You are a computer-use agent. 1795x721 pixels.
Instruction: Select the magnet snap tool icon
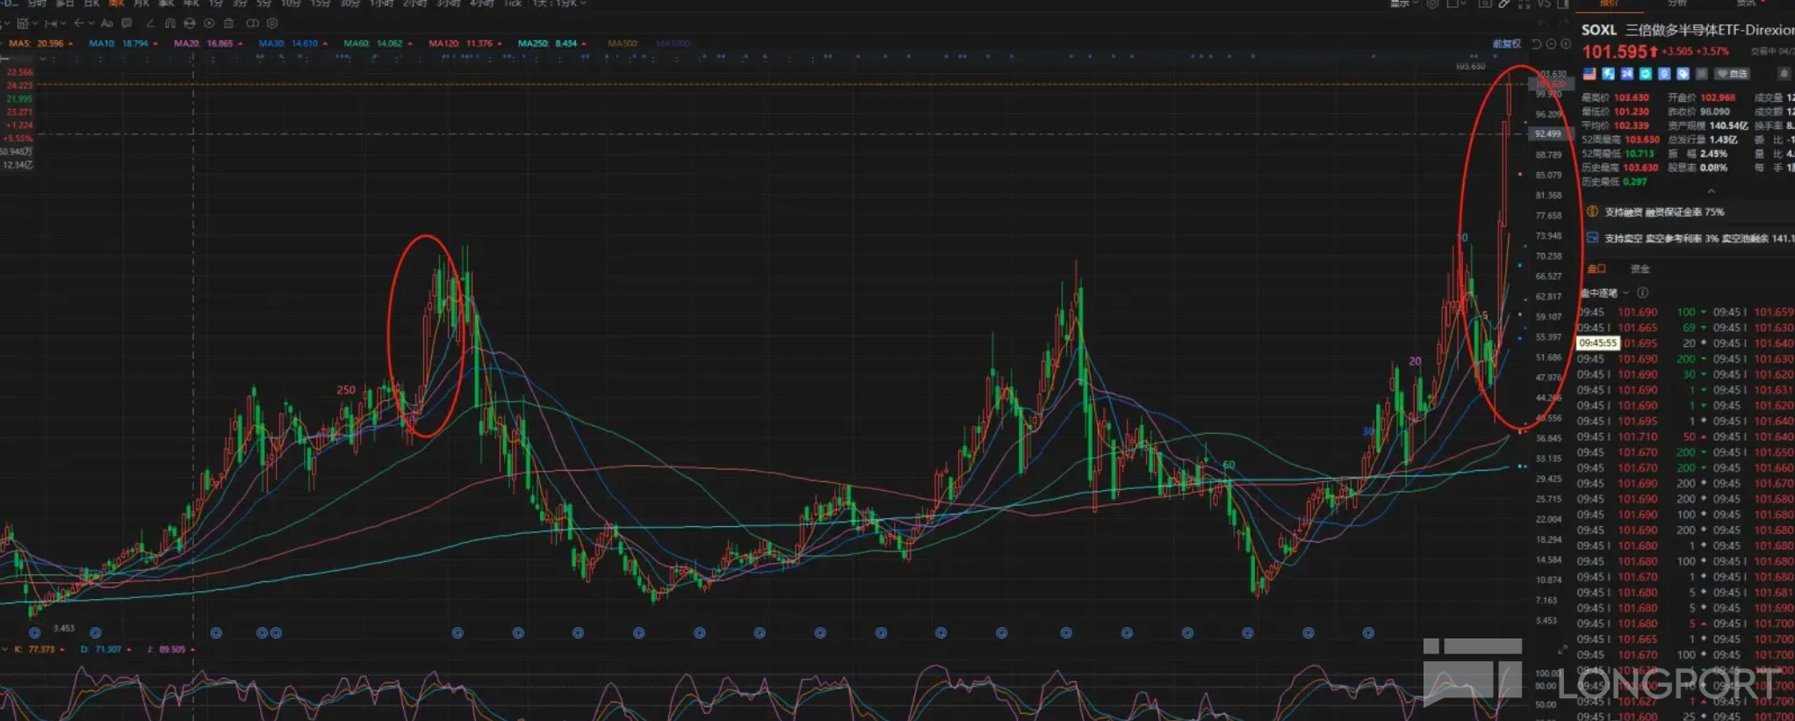click(169, 24)
